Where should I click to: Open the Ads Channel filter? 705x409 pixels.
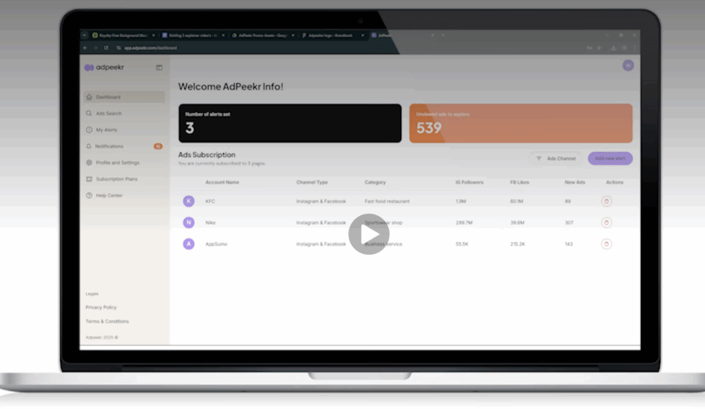[x=556, y=159]
